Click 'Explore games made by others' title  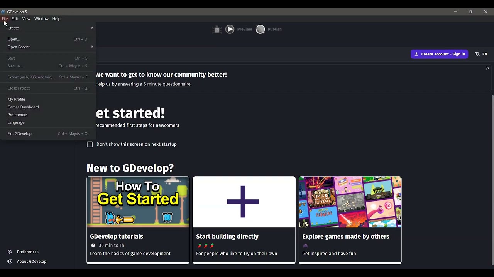(x=346, y=236)
